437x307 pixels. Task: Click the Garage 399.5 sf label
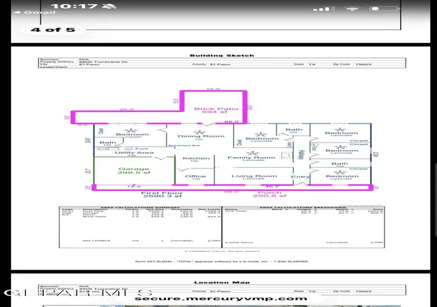click(134, 171)
